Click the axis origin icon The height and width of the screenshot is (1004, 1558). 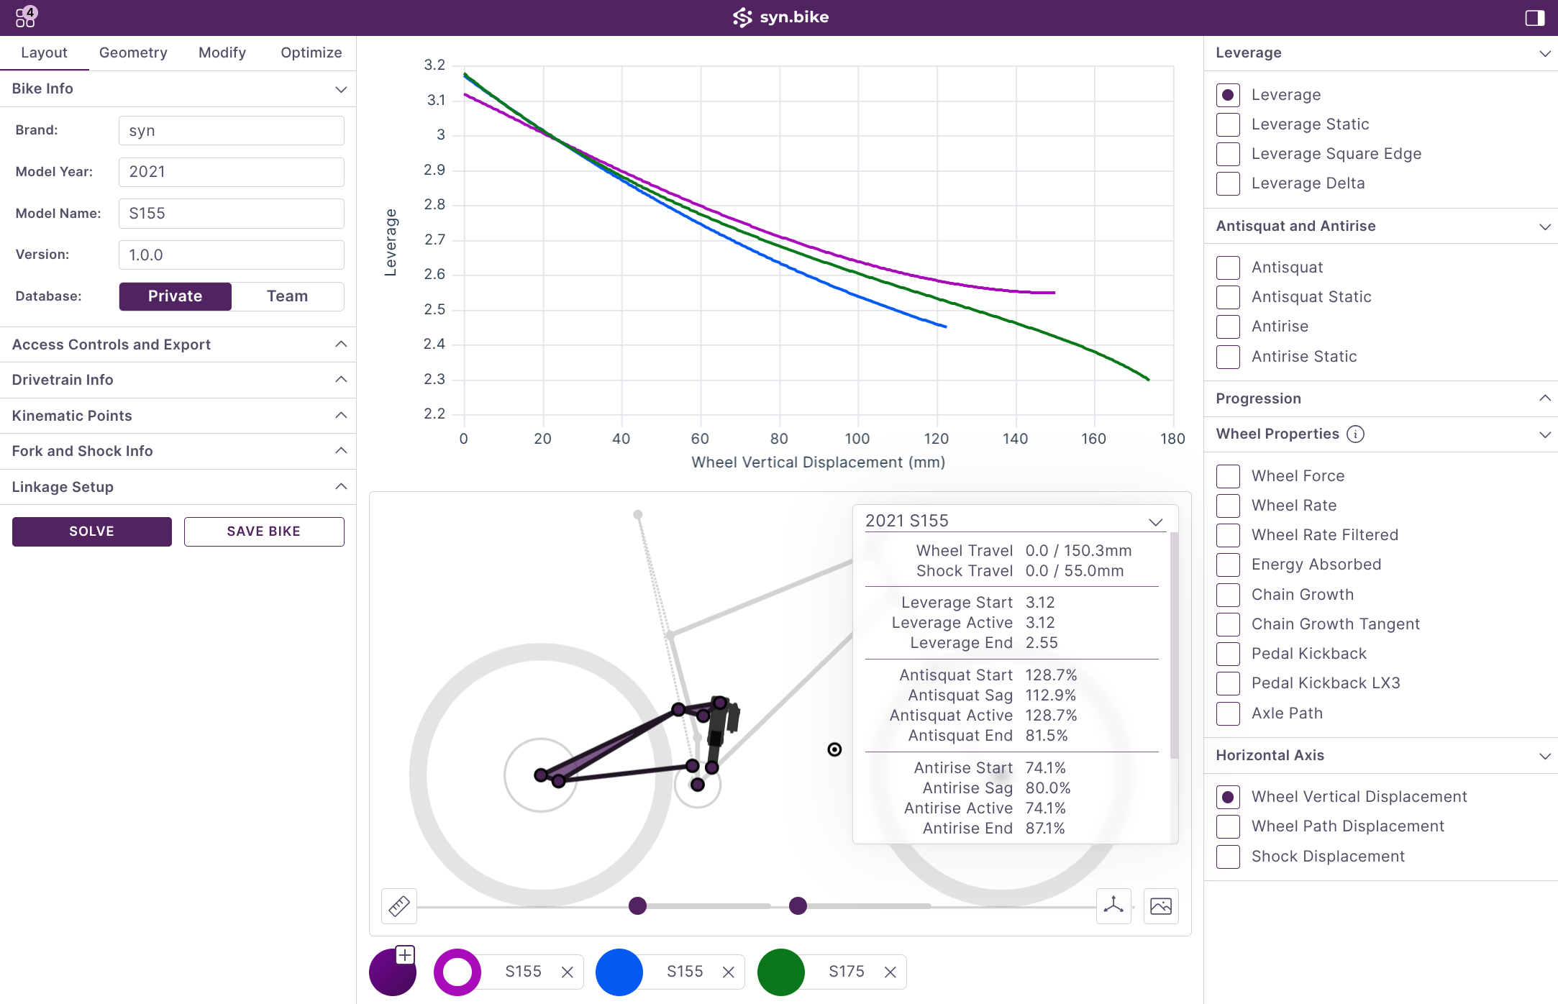click(1113, 905)
